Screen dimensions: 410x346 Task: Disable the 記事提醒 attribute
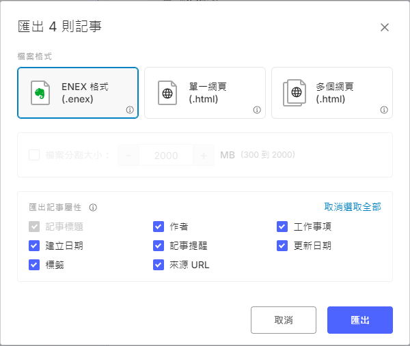(159, 246)
